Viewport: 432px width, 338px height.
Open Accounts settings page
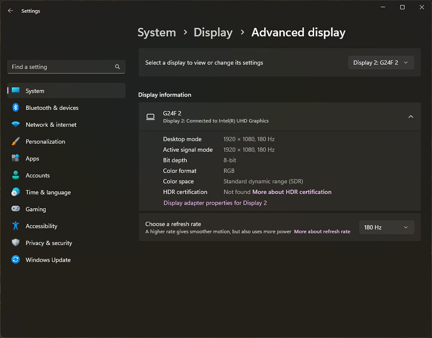pyautogui.click(x=66, y=175)
